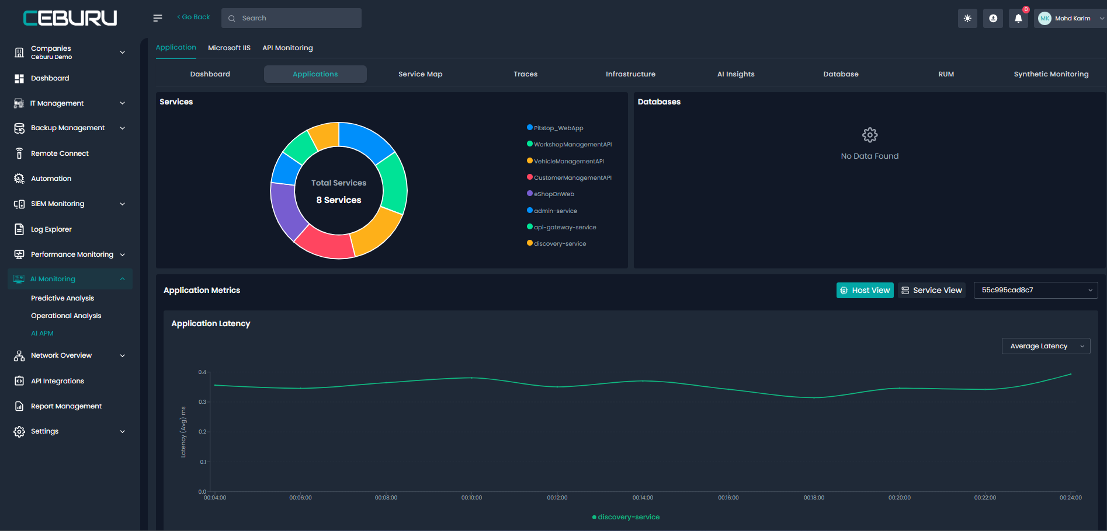Open the API Monitoring tab
1107x531 pixels.
click(287, 48)
